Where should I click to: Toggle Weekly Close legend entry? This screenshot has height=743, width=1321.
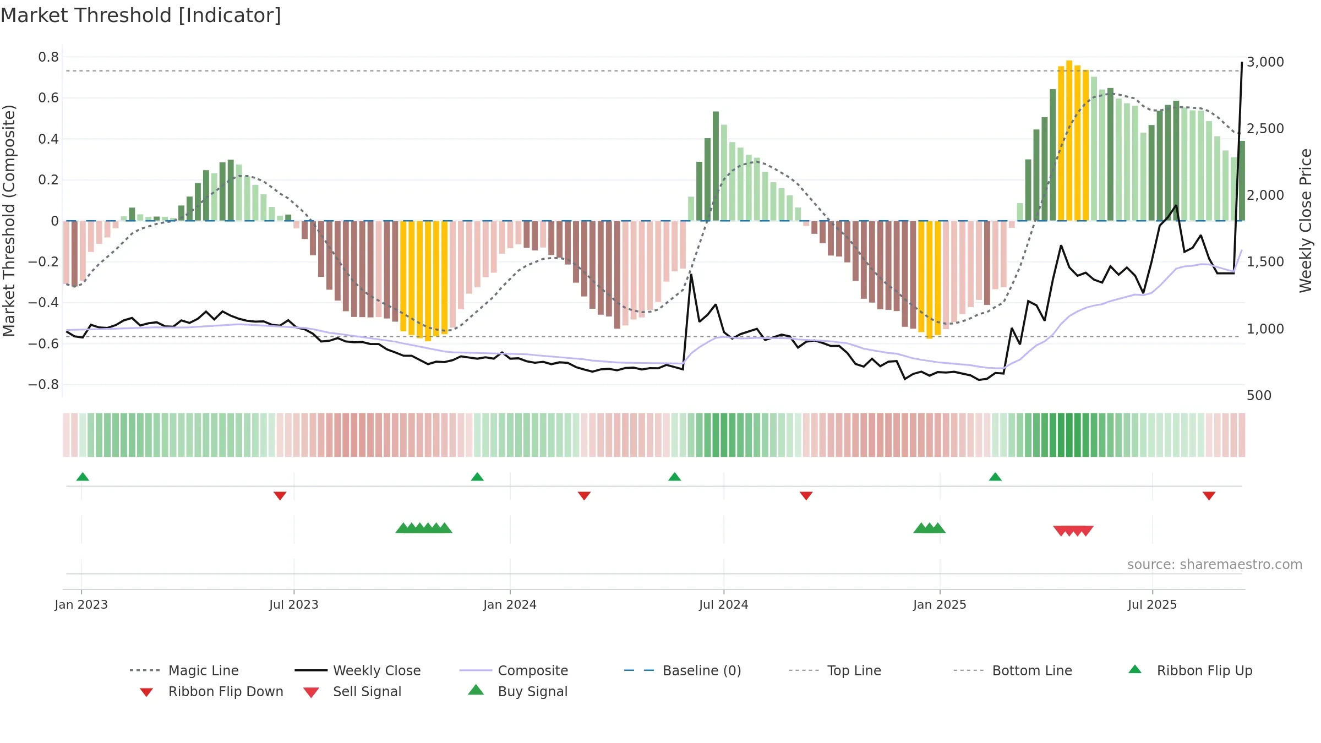click(x=358, y=670)
